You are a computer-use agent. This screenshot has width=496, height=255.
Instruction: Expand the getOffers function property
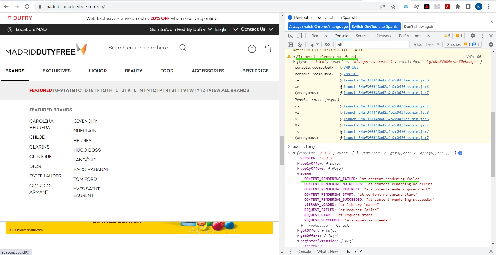tap(298, 236)
